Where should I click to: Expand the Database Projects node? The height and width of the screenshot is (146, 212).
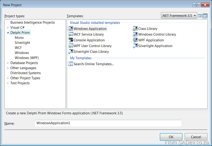click(x=8, y=63)
